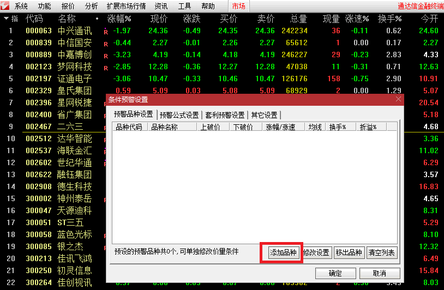
Task: Select stock row 皇氏集团
Action: point(75,90)
